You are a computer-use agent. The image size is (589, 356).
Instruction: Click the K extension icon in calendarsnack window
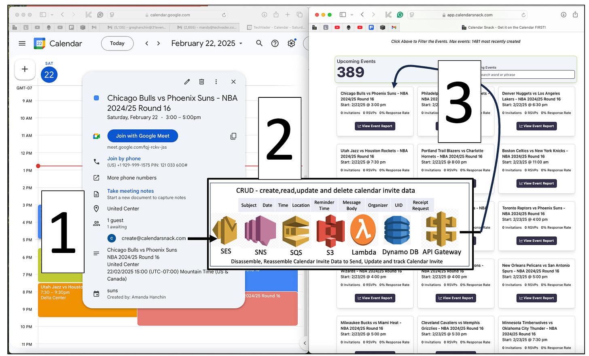coord(388,15)
